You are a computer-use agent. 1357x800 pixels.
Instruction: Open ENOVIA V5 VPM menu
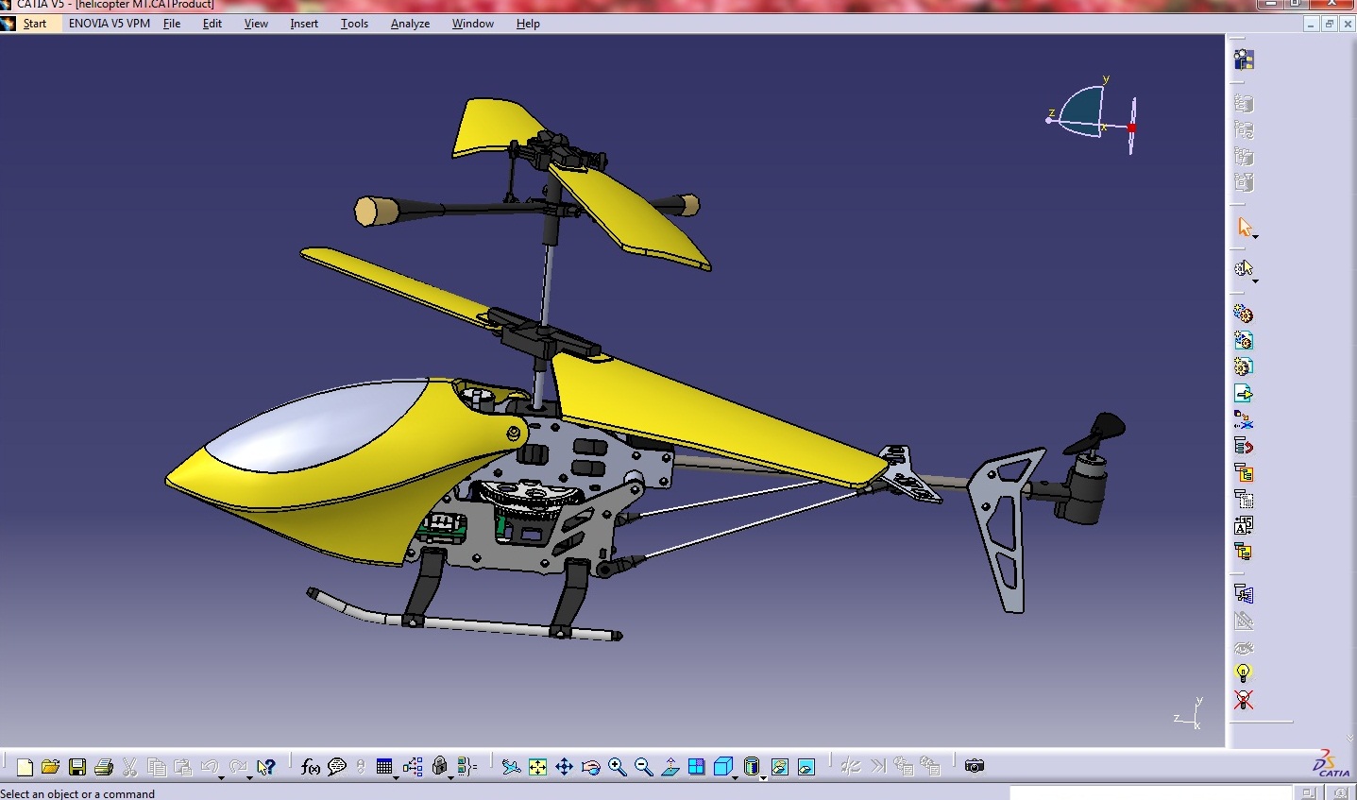click(109, 24)
